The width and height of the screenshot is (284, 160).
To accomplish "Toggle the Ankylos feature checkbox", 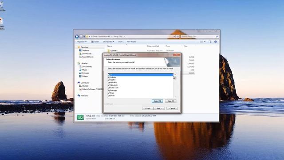I will click(x=109, y=77).
